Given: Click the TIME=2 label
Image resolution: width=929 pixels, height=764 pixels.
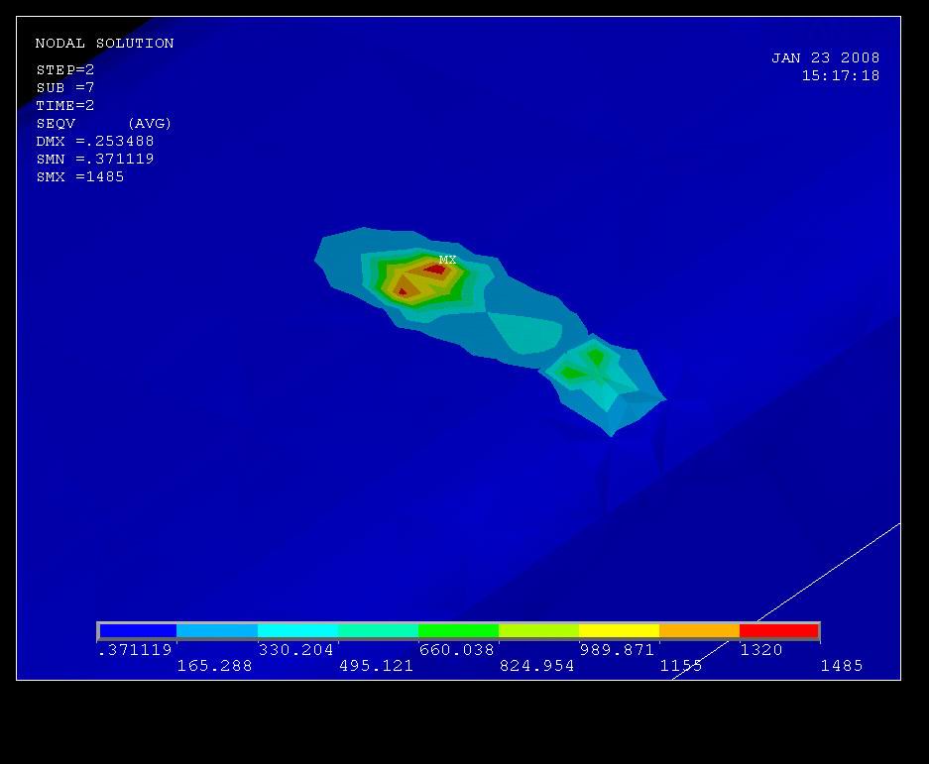Looking at the screenshot, I should coord(65,105).
